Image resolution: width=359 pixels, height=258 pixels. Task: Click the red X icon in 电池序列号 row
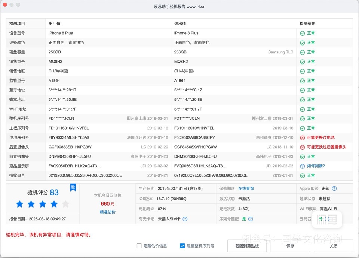tap(302, 138)
